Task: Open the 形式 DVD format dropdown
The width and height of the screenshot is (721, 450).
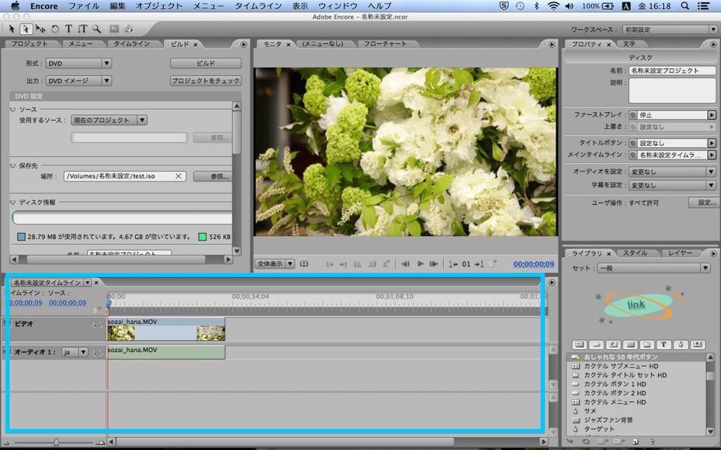Action: point(78,64)
